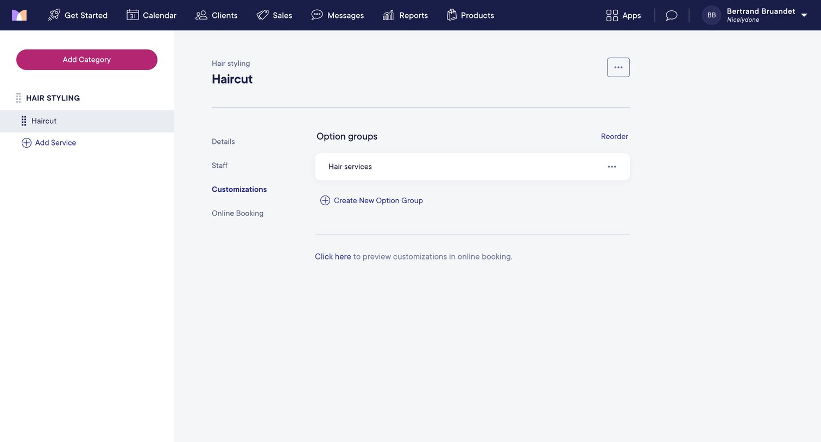Open the Sales tag icon

pyautogui.click(x=262, y=15)
